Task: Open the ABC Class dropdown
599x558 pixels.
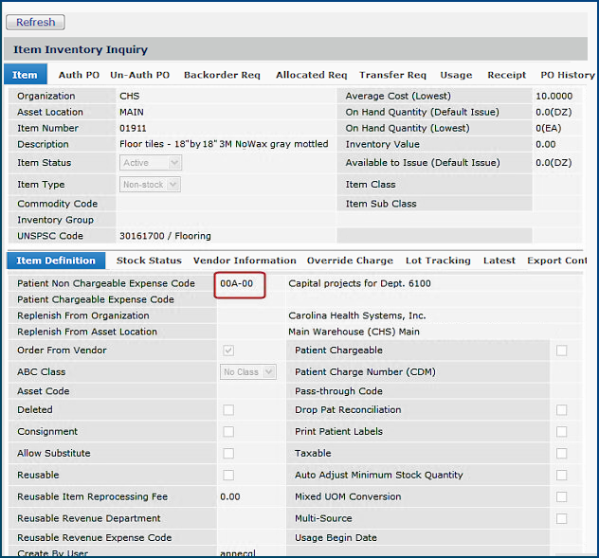Action: point(247,372)
